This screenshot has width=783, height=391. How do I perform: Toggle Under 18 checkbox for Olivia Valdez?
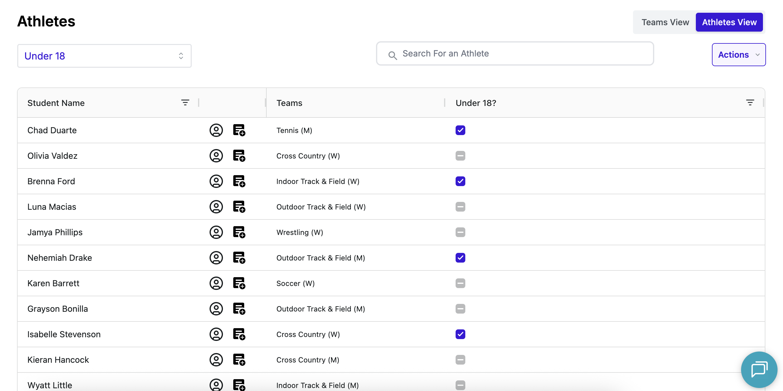tap(460, 156)
